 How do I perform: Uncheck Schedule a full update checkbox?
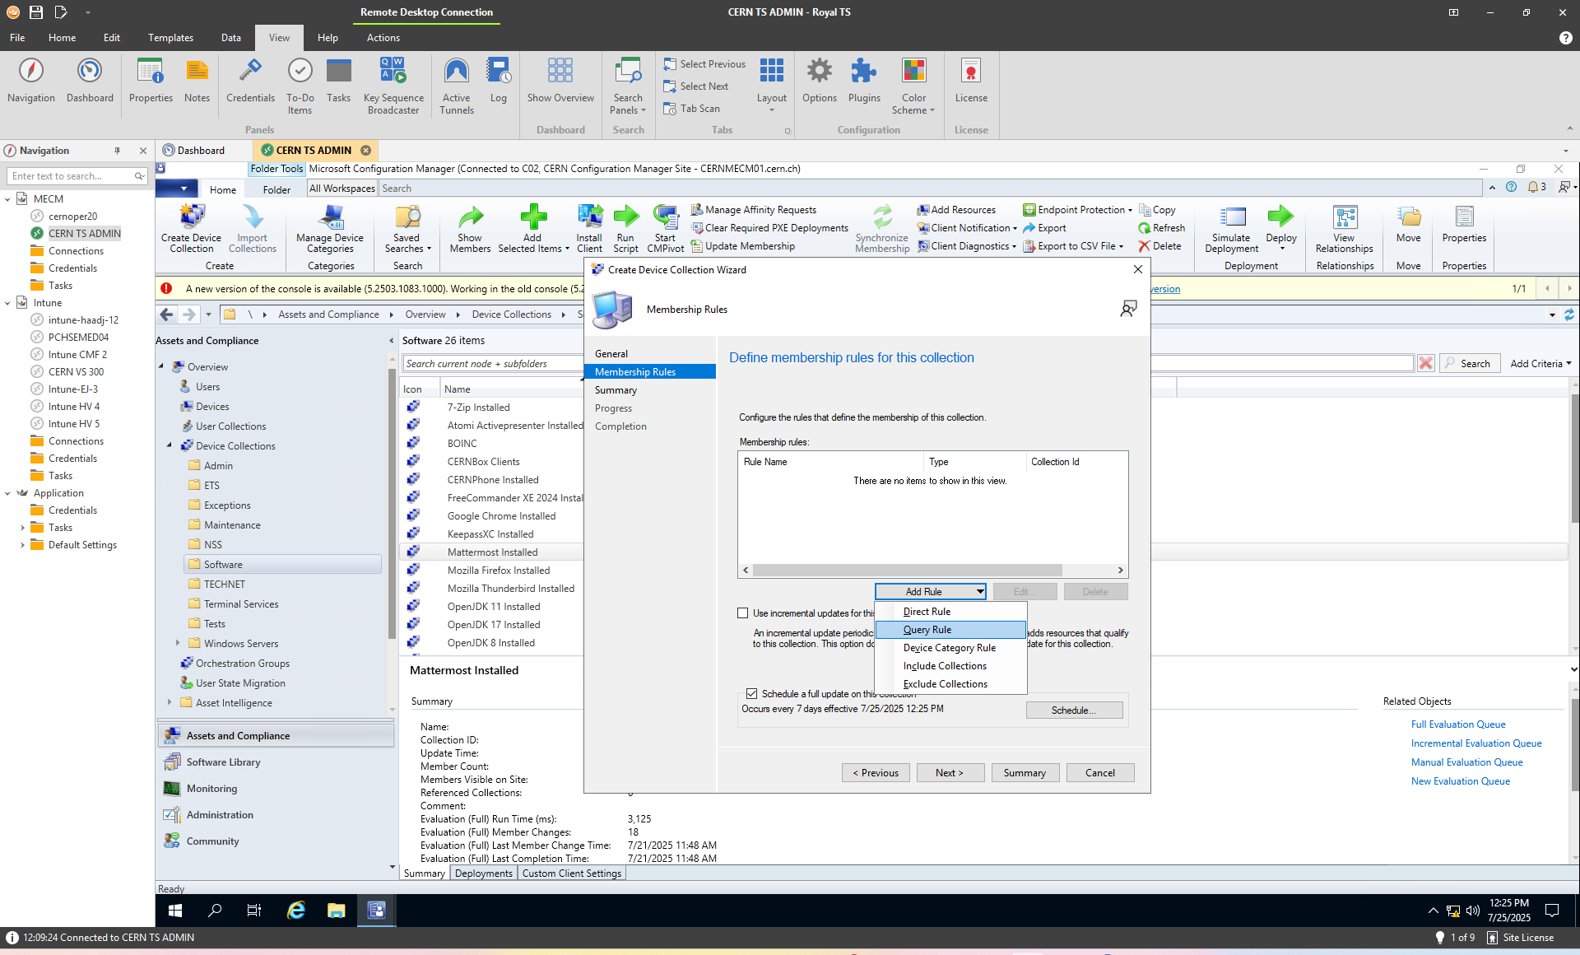pos(751,694)
